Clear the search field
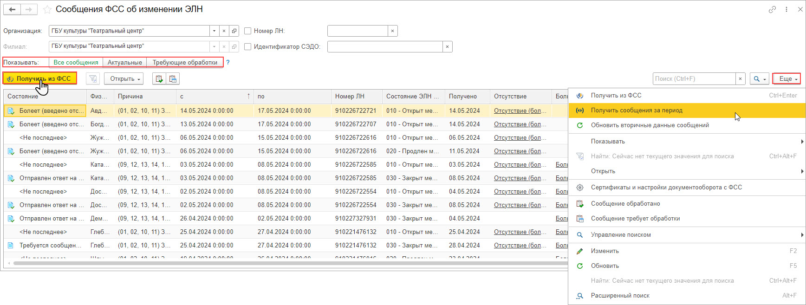Screen dimensions: 806x305 [x=741, y=79]
